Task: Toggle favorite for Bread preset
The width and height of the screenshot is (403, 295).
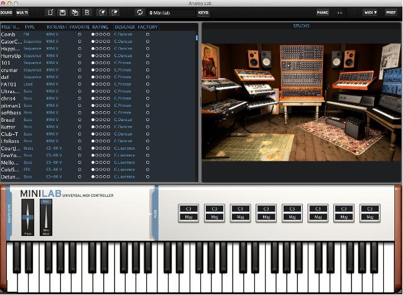Action: [80, 120]
